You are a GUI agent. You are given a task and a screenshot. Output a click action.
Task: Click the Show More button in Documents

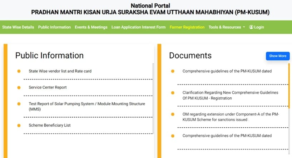(278, 56)
